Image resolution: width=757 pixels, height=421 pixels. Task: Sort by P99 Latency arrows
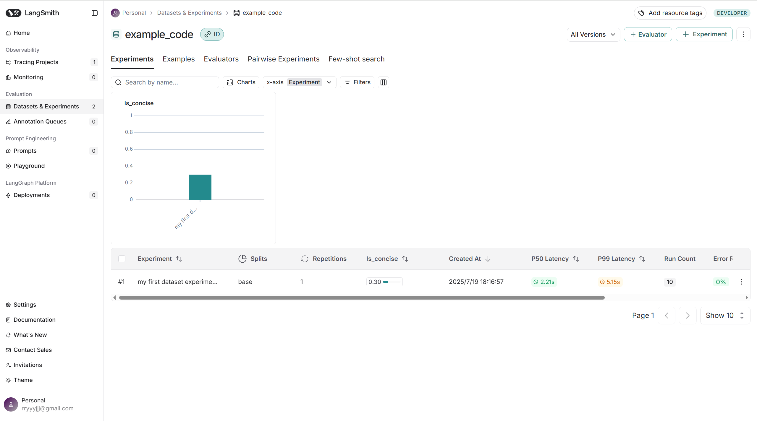[642, 259]
